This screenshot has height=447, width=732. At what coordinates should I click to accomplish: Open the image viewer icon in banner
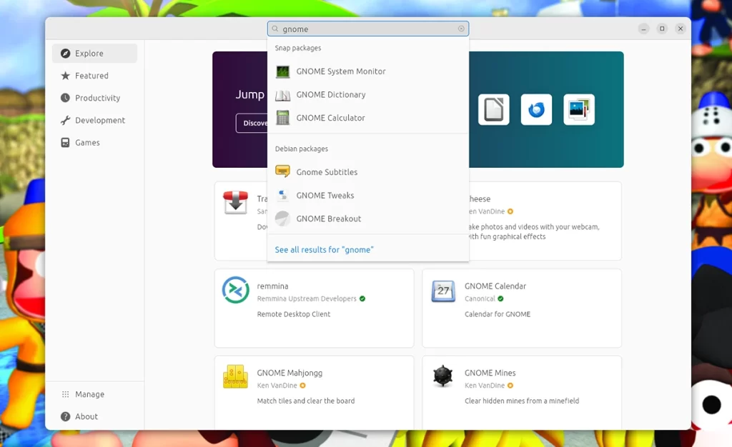pyautogui.click(x=579, y=109)
